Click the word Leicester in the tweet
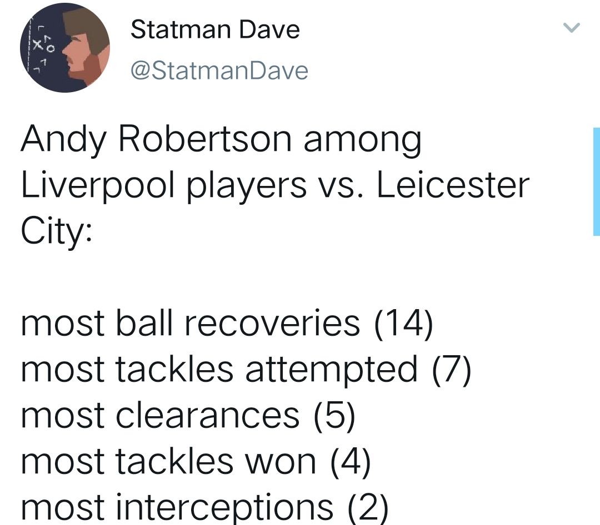 click(453, 185)
